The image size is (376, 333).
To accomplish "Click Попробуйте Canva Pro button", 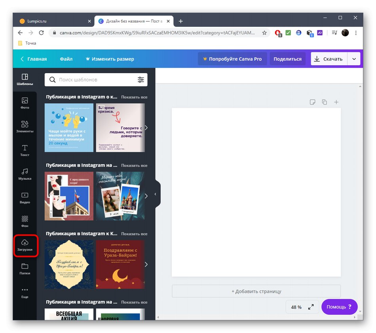I will point(232,59).
